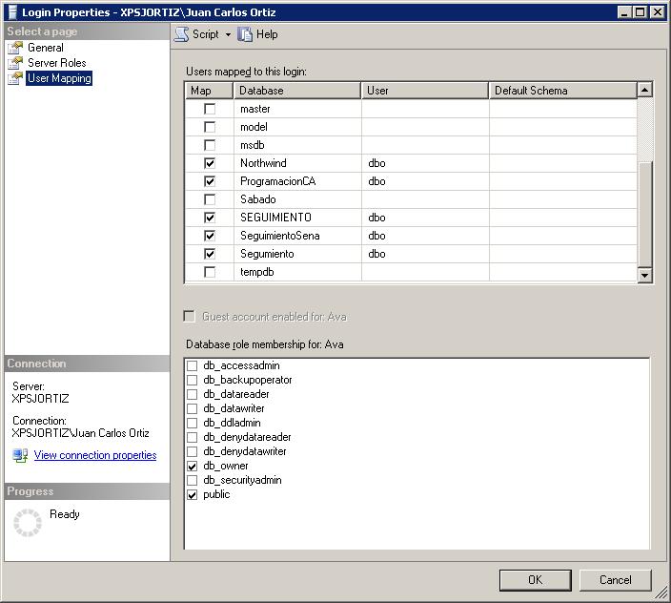Screen dimensions: 671x603
Task: Select the master database name cell
Action: [x=297, y=109]
